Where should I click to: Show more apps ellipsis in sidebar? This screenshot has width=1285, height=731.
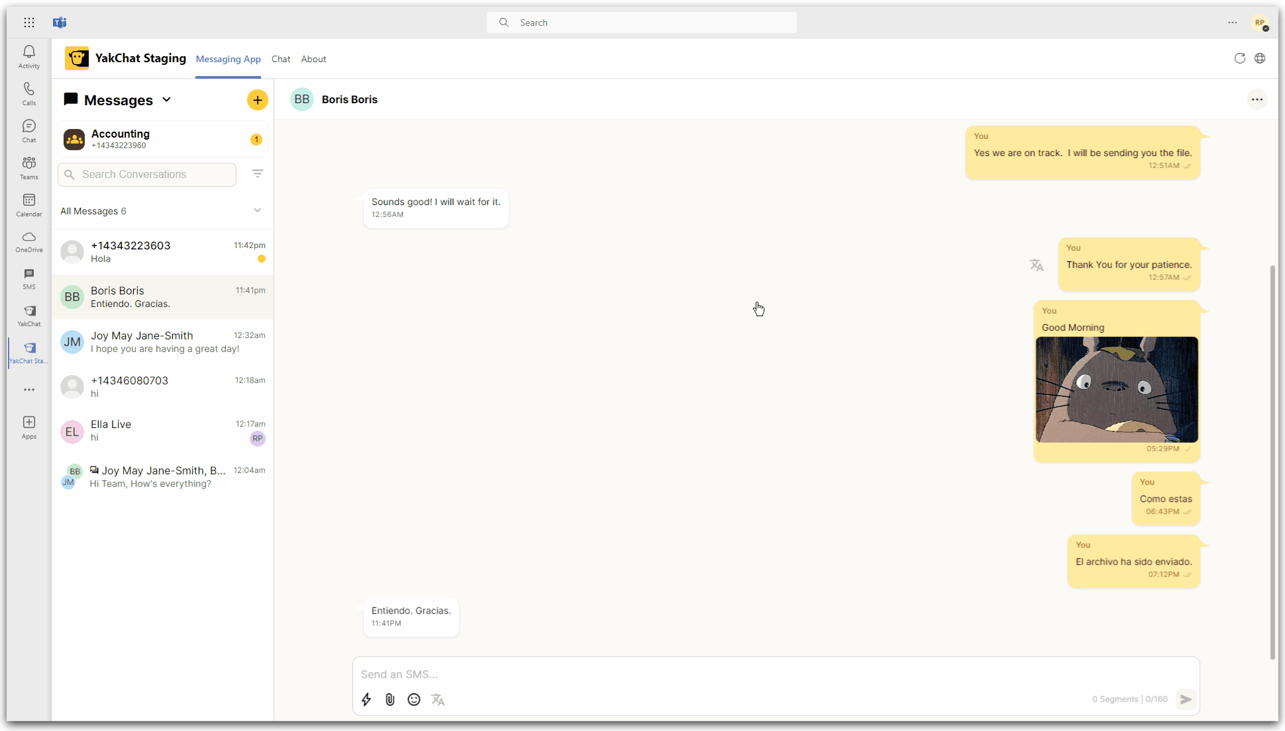[29, 390]
